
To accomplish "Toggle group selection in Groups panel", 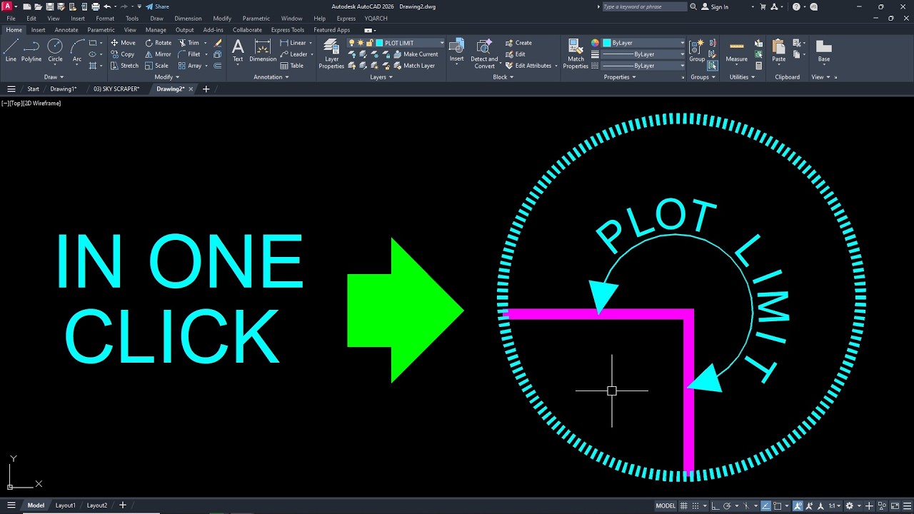I will 713,66.
